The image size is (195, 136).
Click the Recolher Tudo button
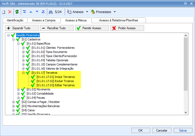point(57,28)
